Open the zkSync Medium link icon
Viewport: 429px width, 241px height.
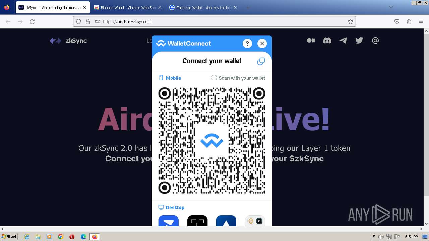click(311, 41)
